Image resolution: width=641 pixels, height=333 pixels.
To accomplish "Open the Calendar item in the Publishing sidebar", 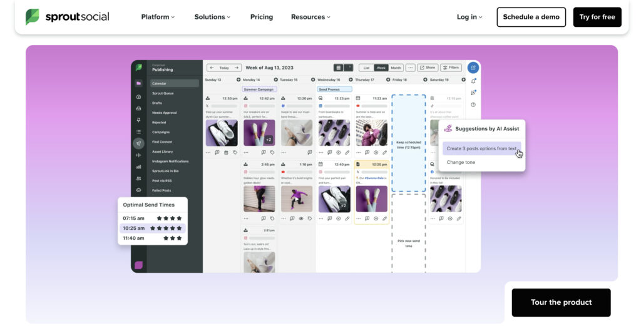I will [x=174, y=83].
